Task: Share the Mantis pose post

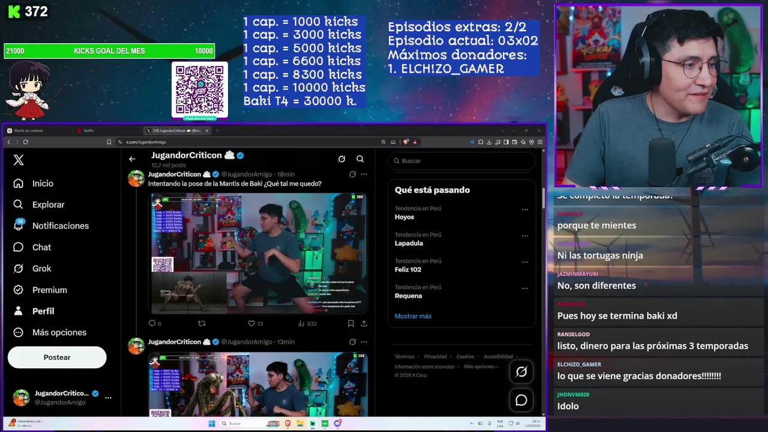Action: click(x=364, y=323)
